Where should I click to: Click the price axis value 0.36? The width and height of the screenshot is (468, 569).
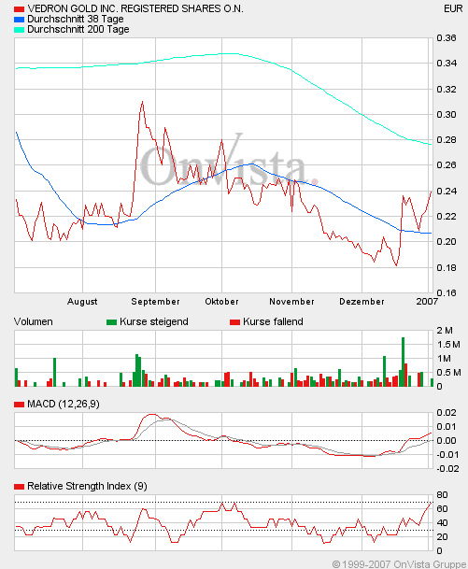click(x=447, y=38)
